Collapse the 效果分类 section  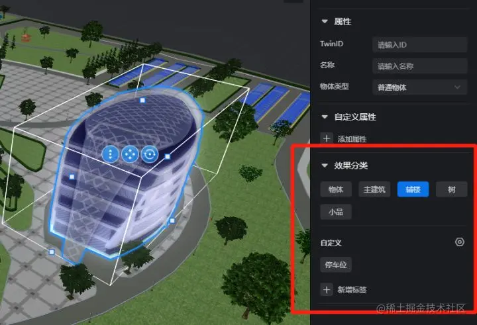325,165
